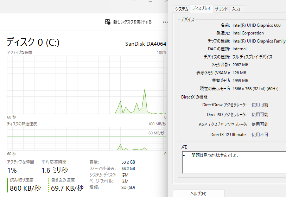Click the 860 KB/秒 read speed value
Image resolution: width=286 pixels, height=197 pixels.
click(x=25, y=188)
